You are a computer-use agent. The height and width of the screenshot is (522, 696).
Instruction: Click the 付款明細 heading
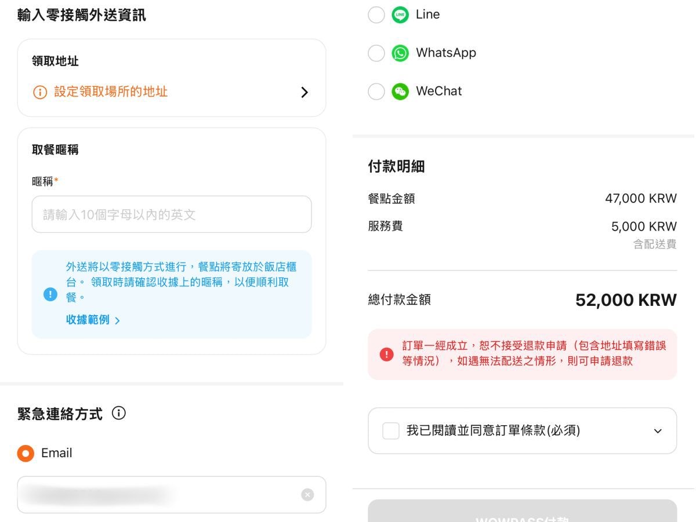(x=397, y=167)
